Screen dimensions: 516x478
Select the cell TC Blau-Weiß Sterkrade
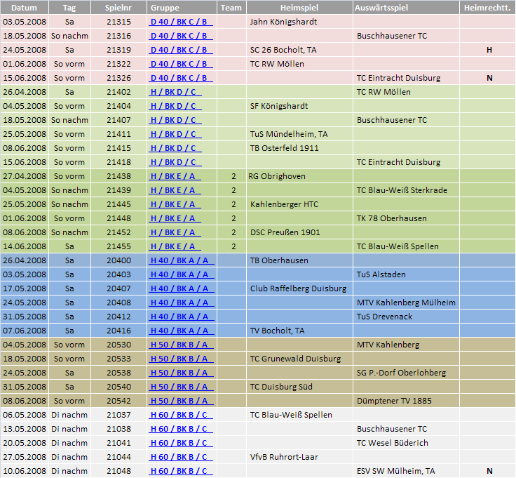pyautogui.click(x=406, y=190)
